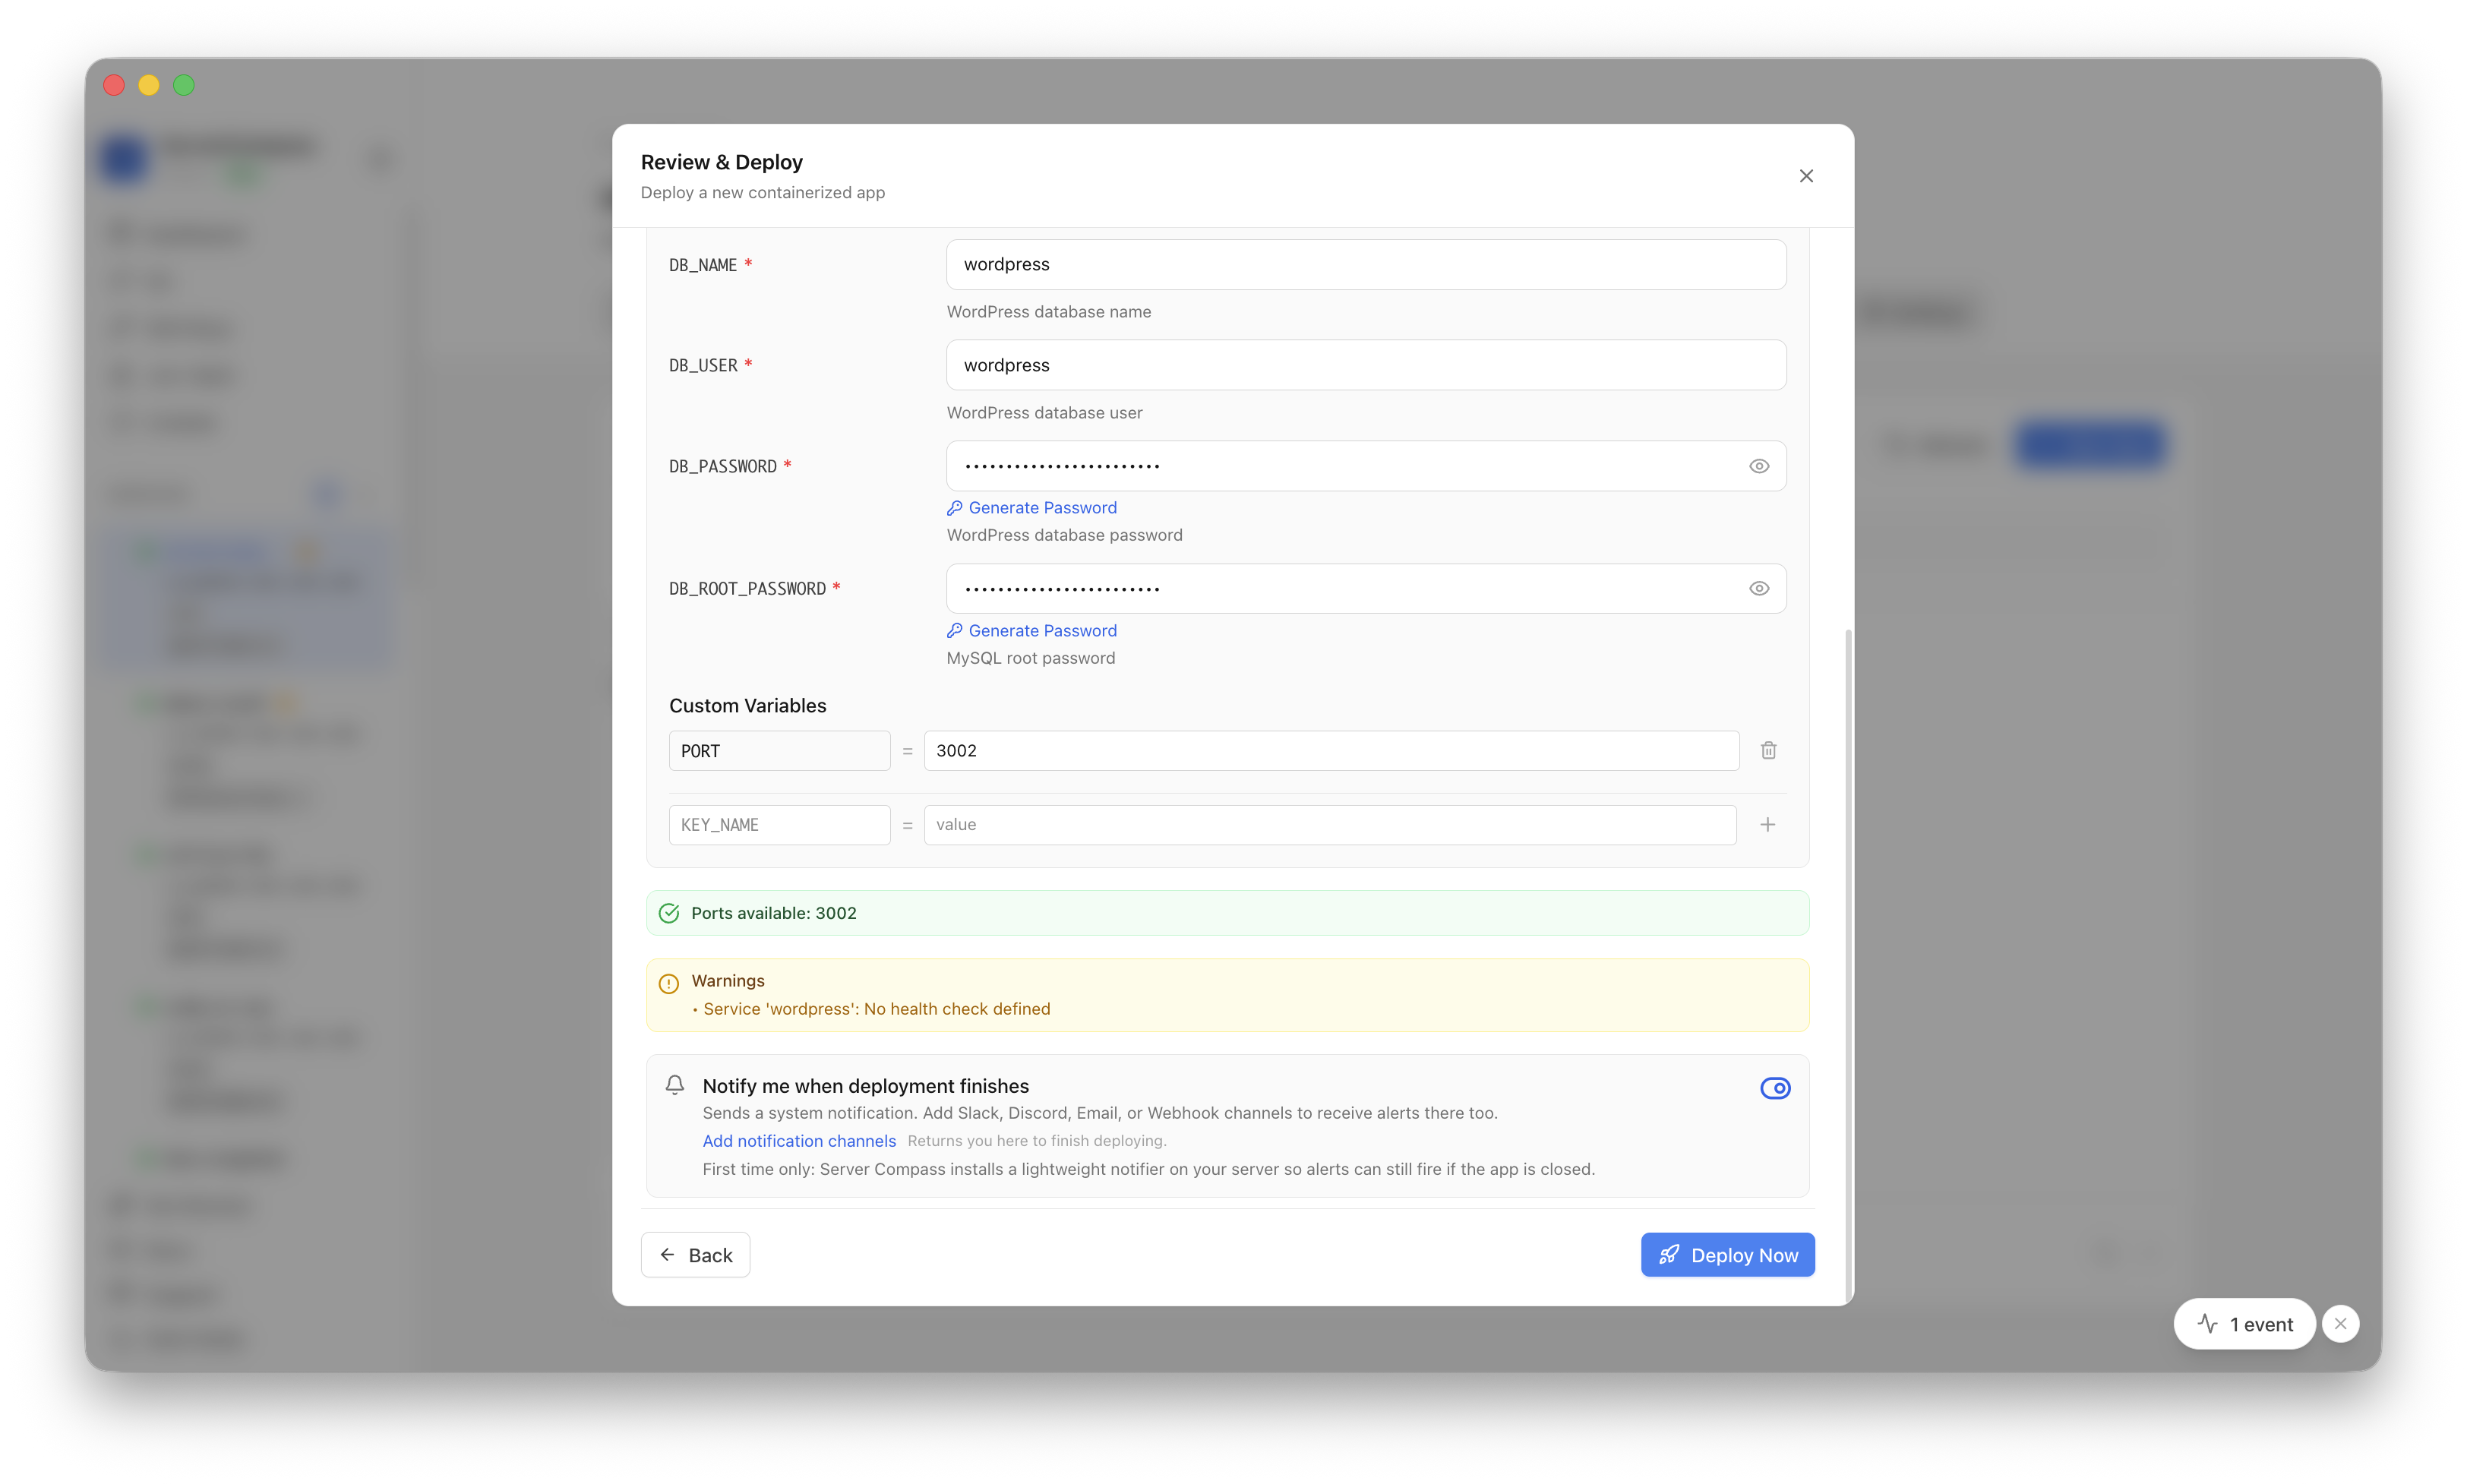The image size is (2467, 1484).
Task: Open Add notification channels link
Action: point(799,1141)
